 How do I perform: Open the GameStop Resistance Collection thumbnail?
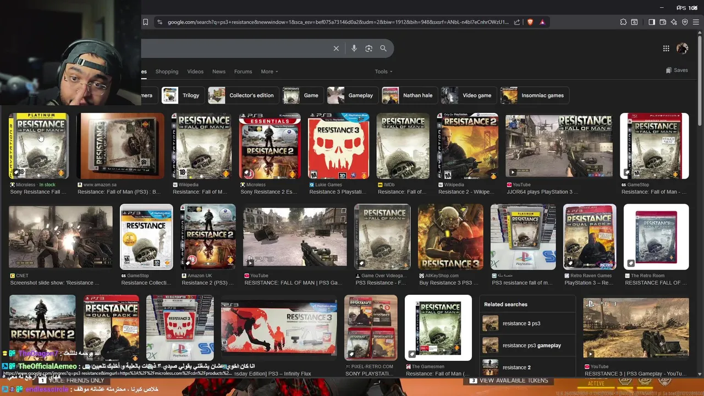tap(146, 237)
